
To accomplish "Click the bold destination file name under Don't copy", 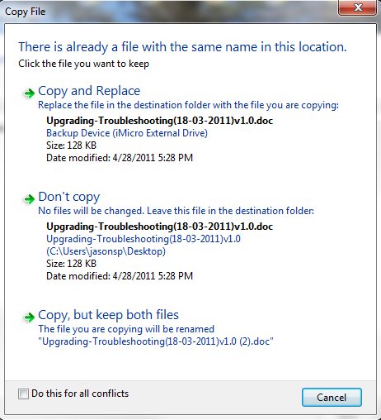I will click(x=159, y=227).
